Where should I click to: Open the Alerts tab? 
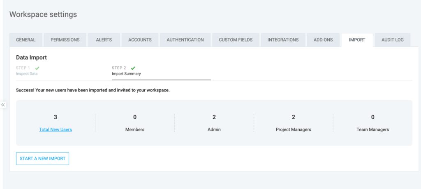[104, 40]
